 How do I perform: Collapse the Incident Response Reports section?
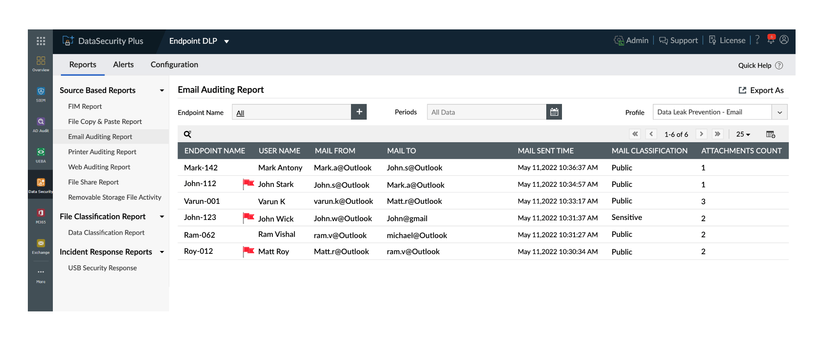162,252
